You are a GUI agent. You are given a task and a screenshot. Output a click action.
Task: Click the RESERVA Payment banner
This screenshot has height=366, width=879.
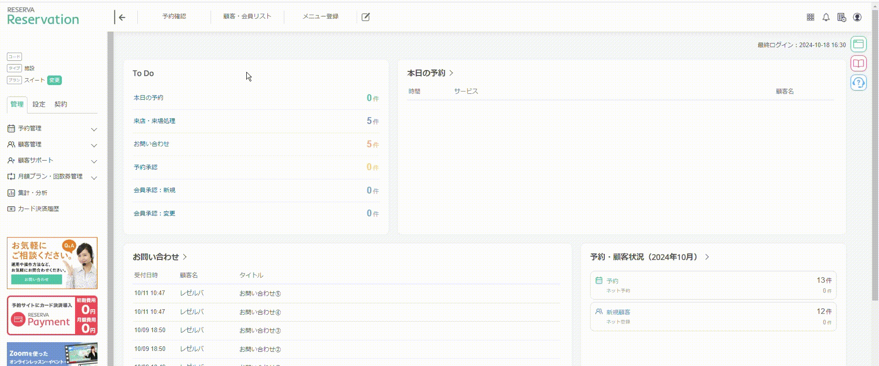[52, 315]
